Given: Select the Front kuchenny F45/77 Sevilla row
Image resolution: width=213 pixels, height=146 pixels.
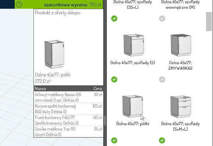Looking at the screenshot, I should pyautogui.click(x=68, y=120).
